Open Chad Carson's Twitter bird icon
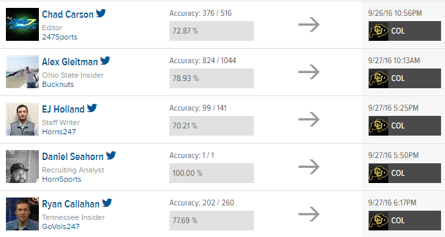 [101, 13]
